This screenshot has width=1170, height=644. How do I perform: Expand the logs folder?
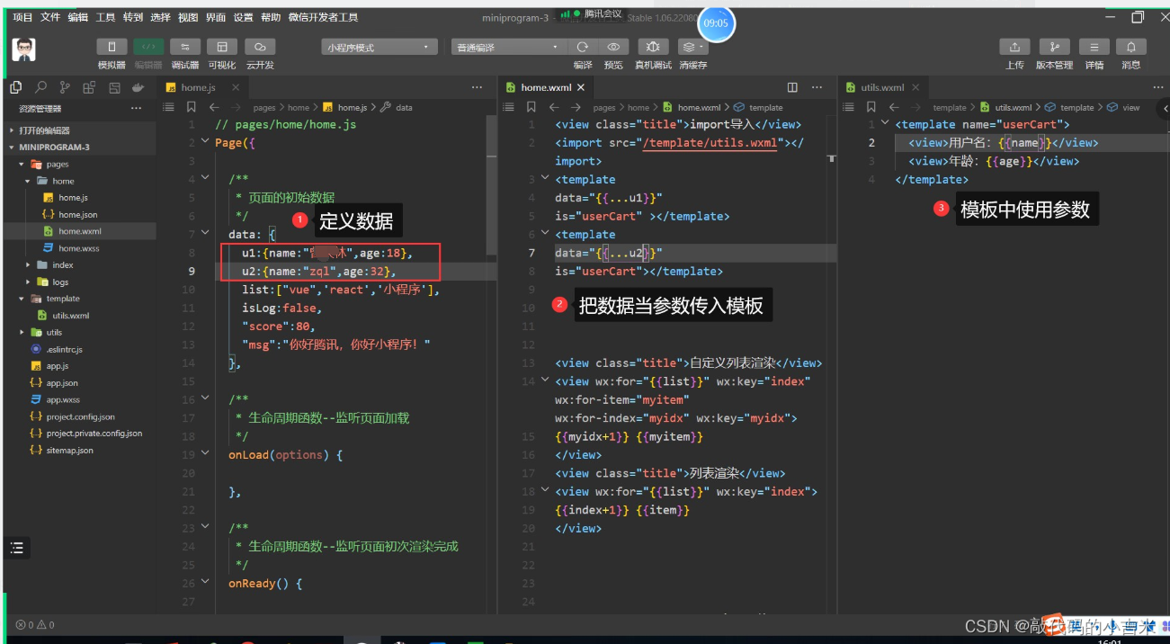[x=79, y=282]
